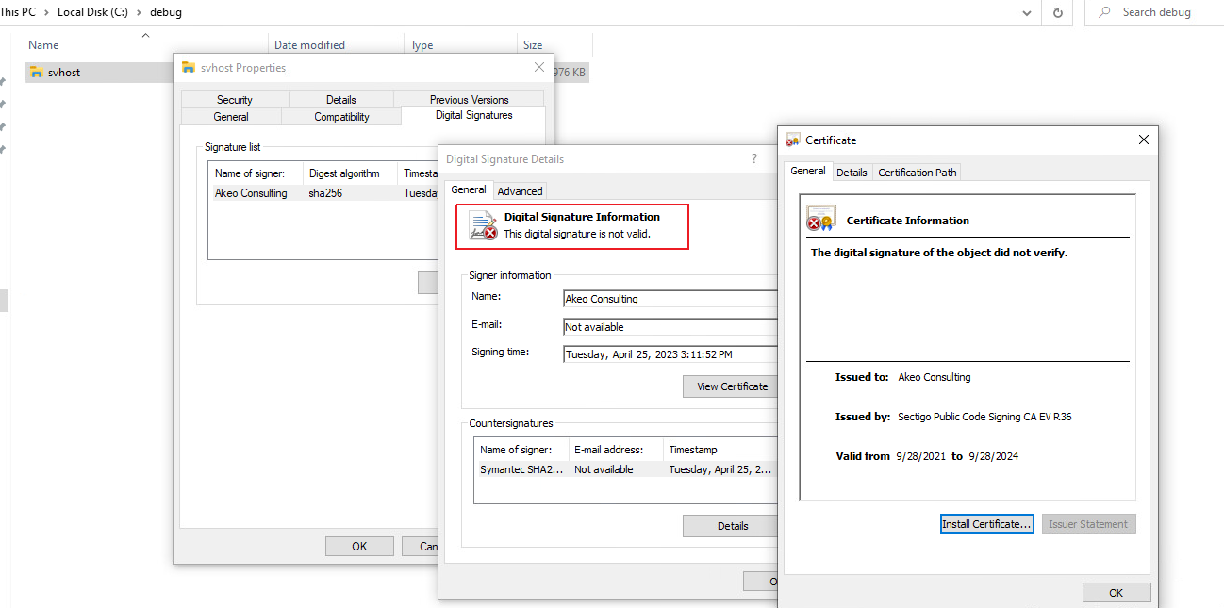Image resolution: width=1224 pixels, height=608 pixels.
Task: Select Akeo Consulting in the signature list
Action: pos(251,193)
